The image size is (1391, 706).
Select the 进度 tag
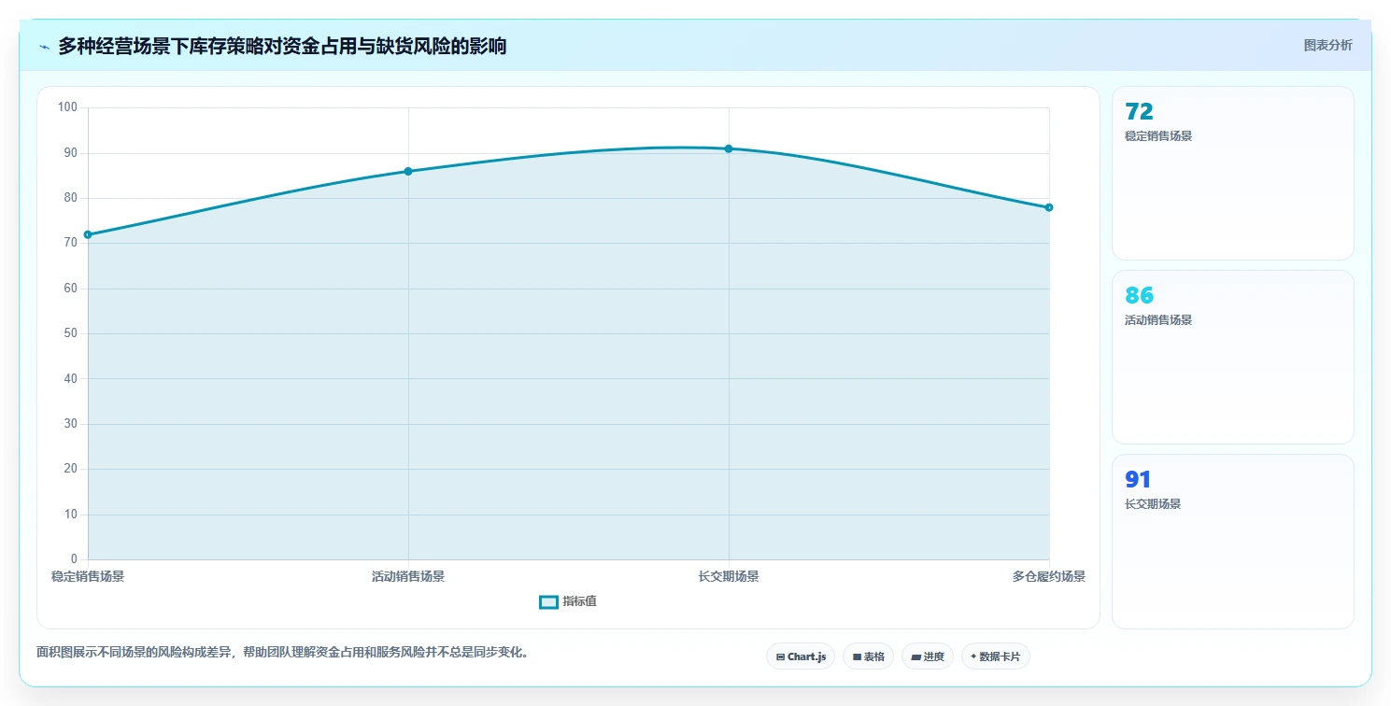click(x=927, y=657)
